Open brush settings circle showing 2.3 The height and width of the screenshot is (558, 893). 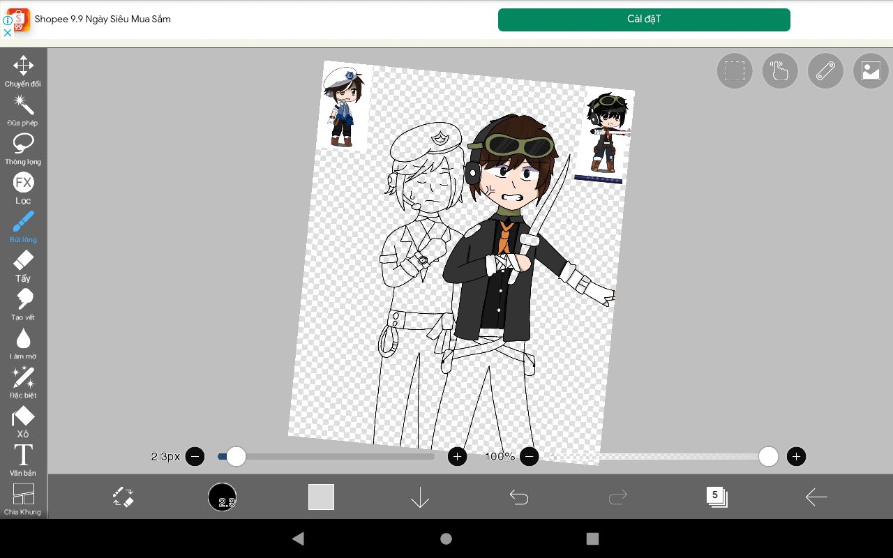222,497
